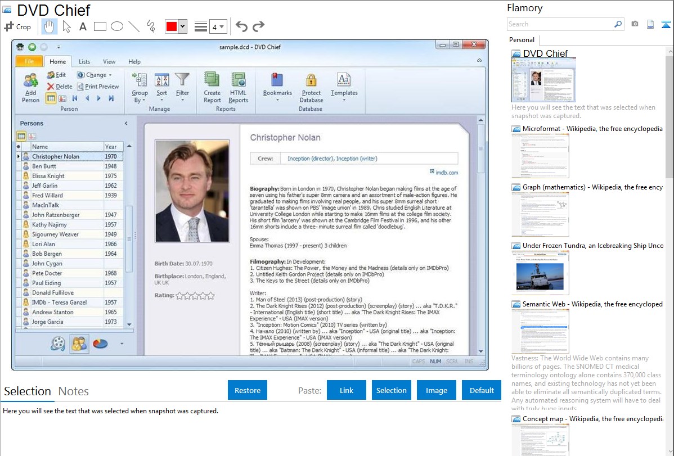
Task: Click the camera capture icon in Flamory
Action: [635, 24]
